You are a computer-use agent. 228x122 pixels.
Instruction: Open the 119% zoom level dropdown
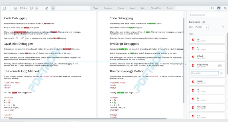23,8
